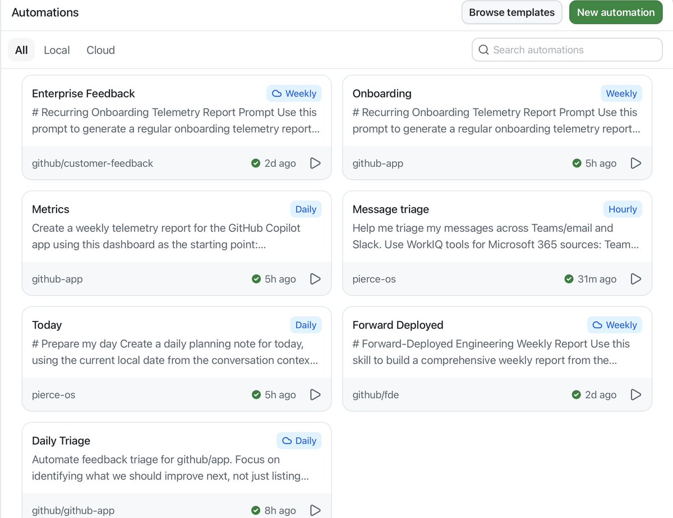Click cloud icon in Enterprise Feedback Weekly badge
673x518 pixels.
coord(276,94)
